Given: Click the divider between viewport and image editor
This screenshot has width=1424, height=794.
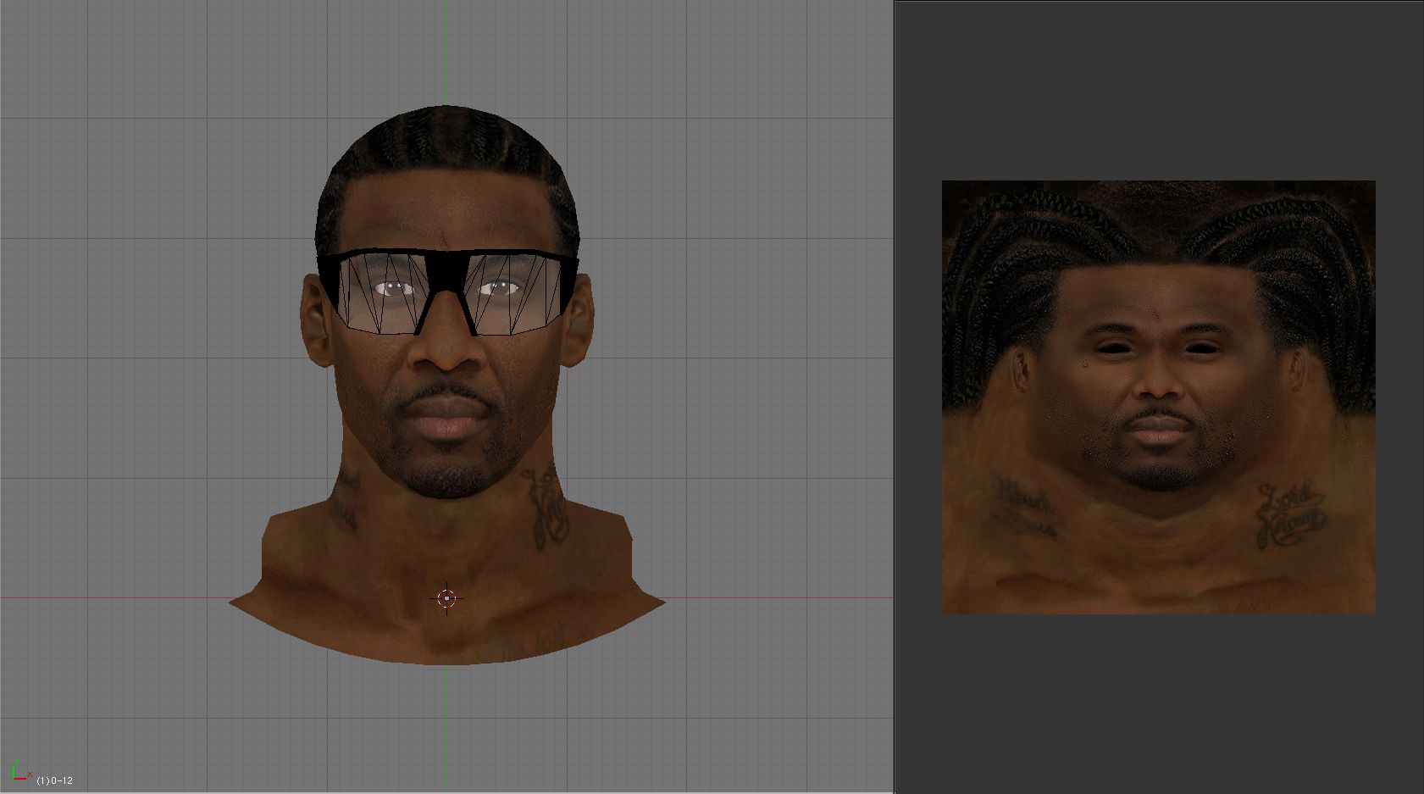Looking at the screenshot, I should point(895,397).
